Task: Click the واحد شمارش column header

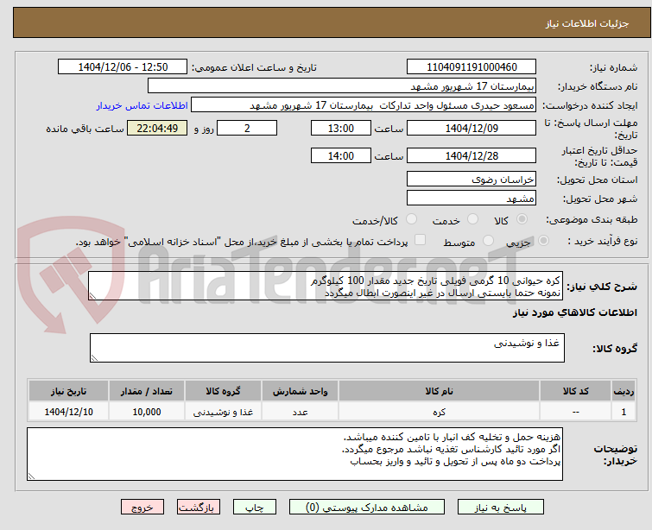Action: tap(300, 392)
